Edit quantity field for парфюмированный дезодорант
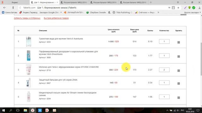The height and width of the screenshot is (113, 202). tap(164, 56)
